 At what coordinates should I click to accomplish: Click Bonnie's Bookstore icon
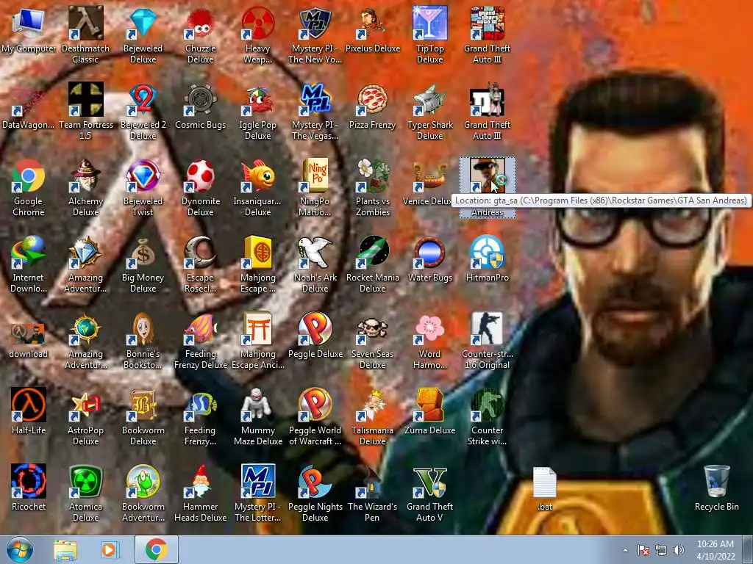[143, 328]
